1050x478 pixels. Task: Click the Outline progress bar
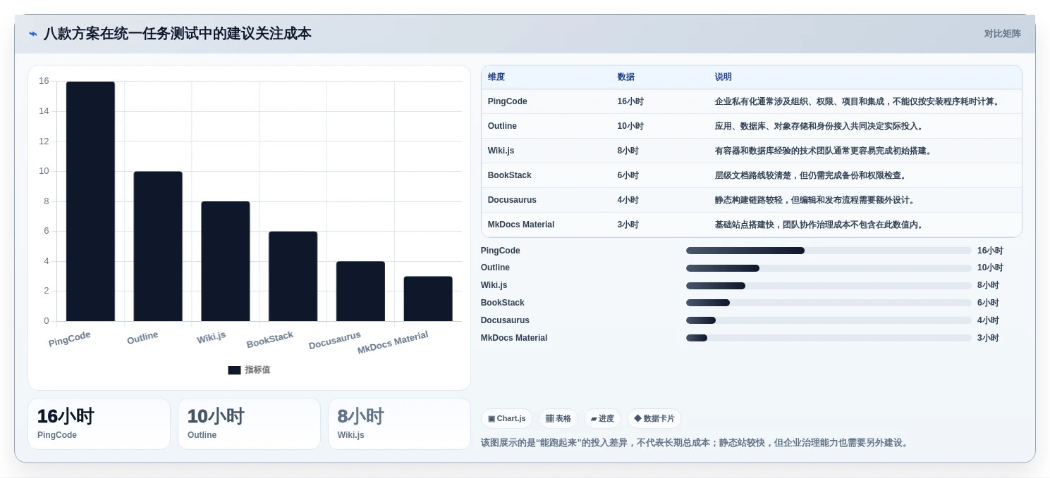coord(829,268)
